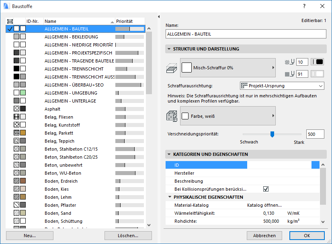Open the black foreground pen color swatch
The image size is (332, 244).
coord(318,62)
